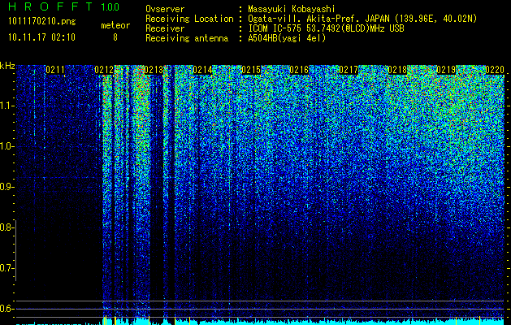Image resolution: width=511 pixels, height=325 pixels.
Task: Click the 0211 time marker
Action: pyautogui.click(x=55, y=70)
